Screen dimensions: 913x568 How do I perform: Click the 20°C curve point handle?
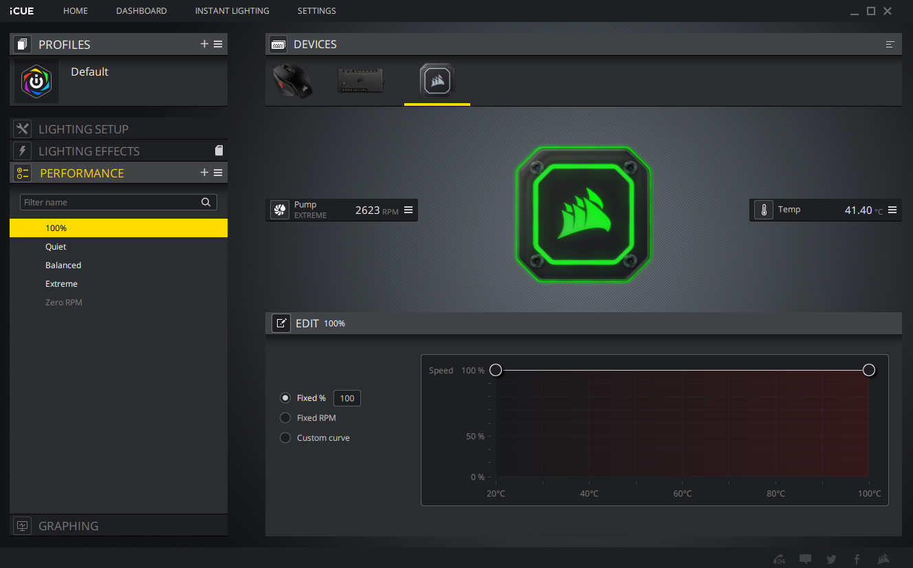point(496,371)
